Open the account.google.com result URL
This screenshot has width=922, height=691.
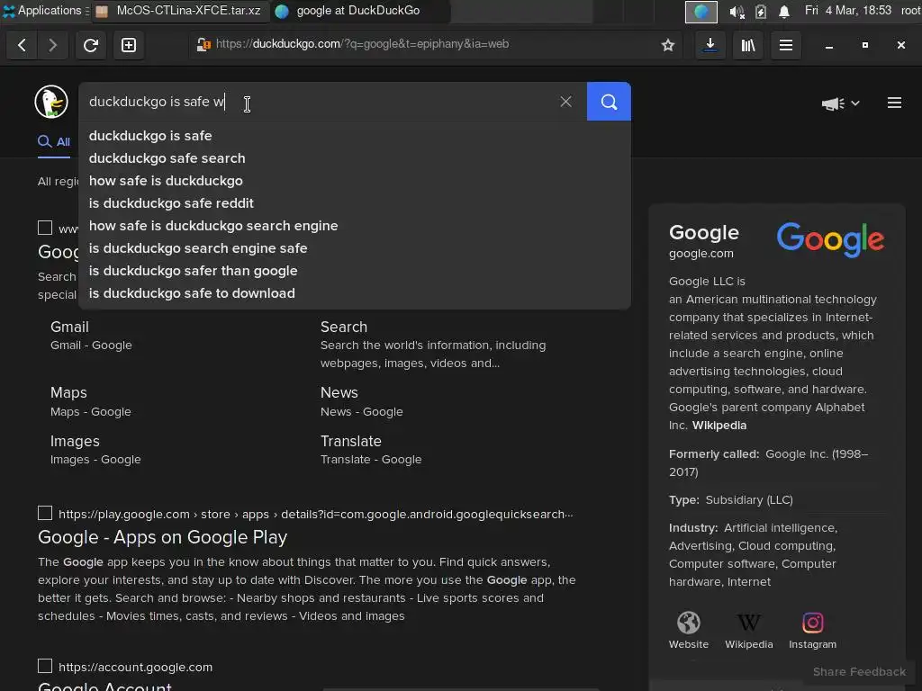[x=135, y=667]
